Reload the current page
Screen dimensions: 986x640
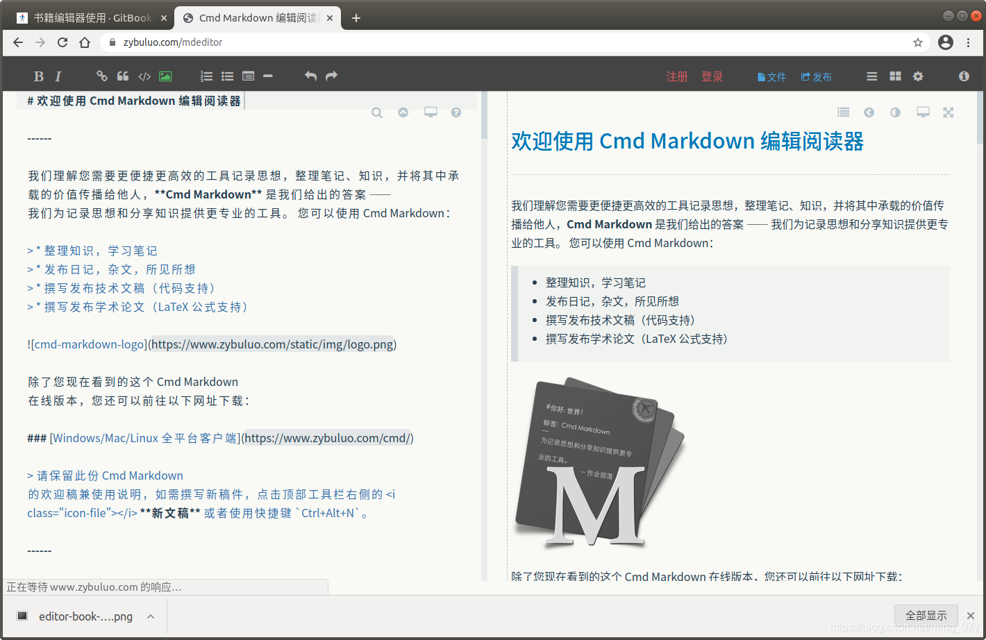pos(62,42)
